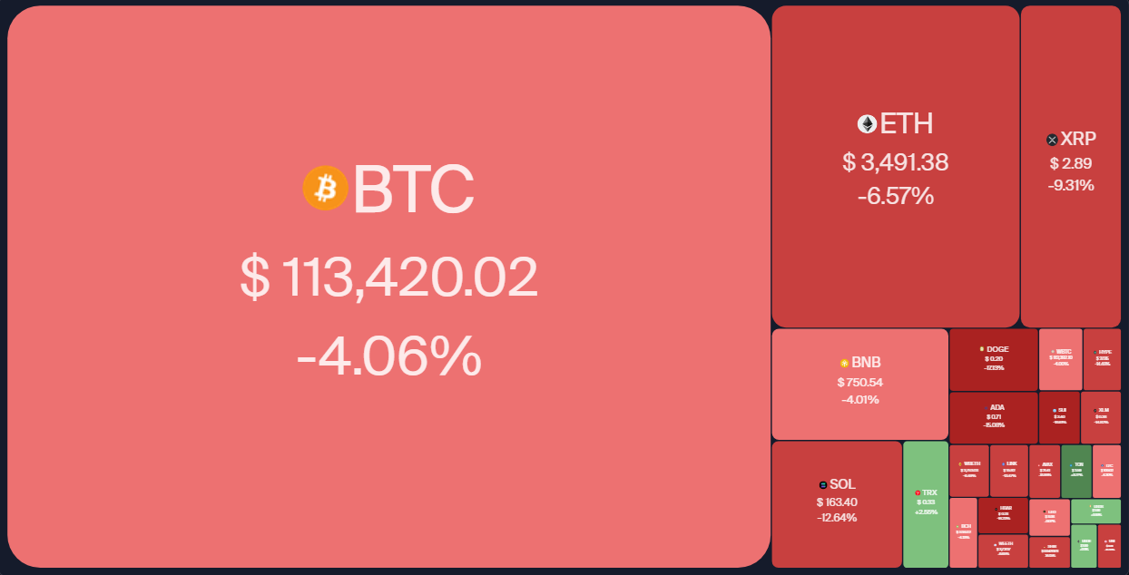Screen dimensions: 1129x575
Task: Open the XLM heatmap tile
Action: 1101,417
